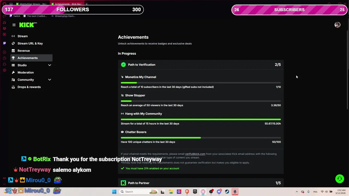Click the Windows taskbar Search box
The image size is (349, 196).
[x=139, y=192]
